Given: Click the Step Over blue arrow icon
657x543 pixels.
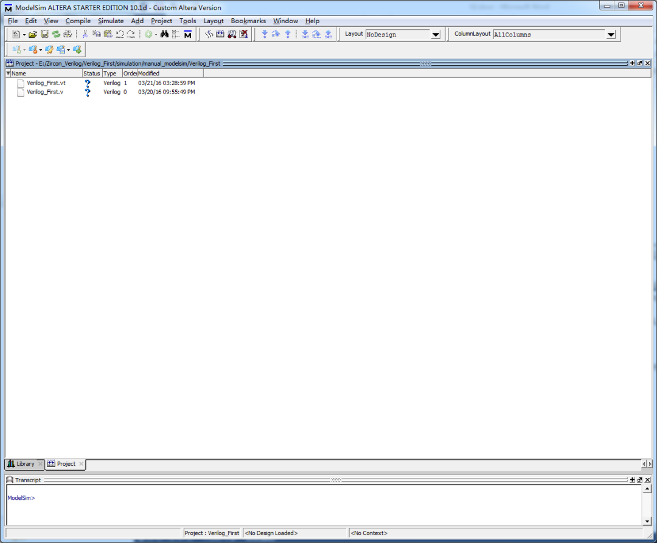Looking at the screenshot, I should pos(276,34).
